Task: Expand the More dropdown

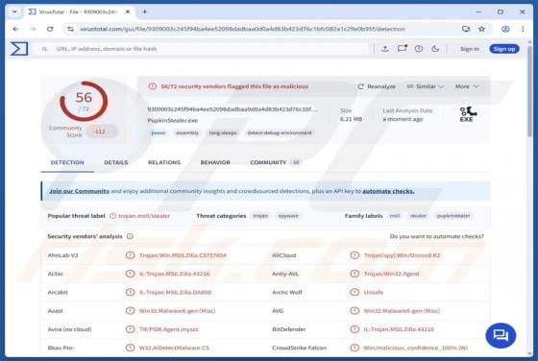Action: [467, 86]
